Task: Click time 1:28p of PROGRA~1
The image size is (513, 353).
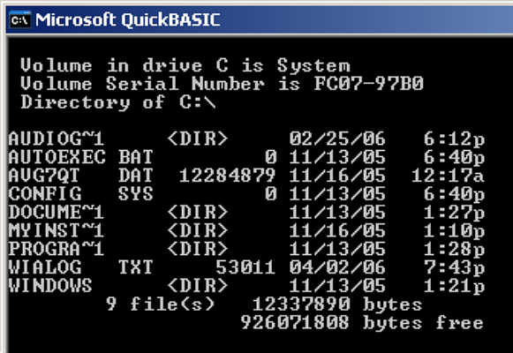Action: coord(454,249)
